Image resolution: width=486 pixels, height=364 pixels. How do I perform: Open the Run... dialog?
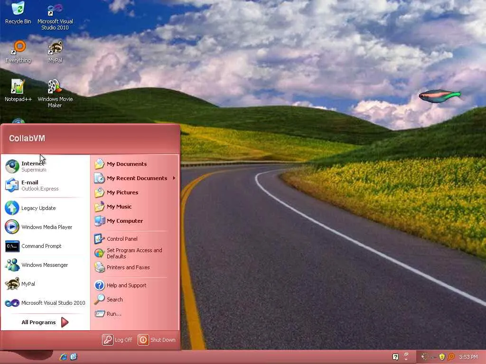[x=135, y=314]
